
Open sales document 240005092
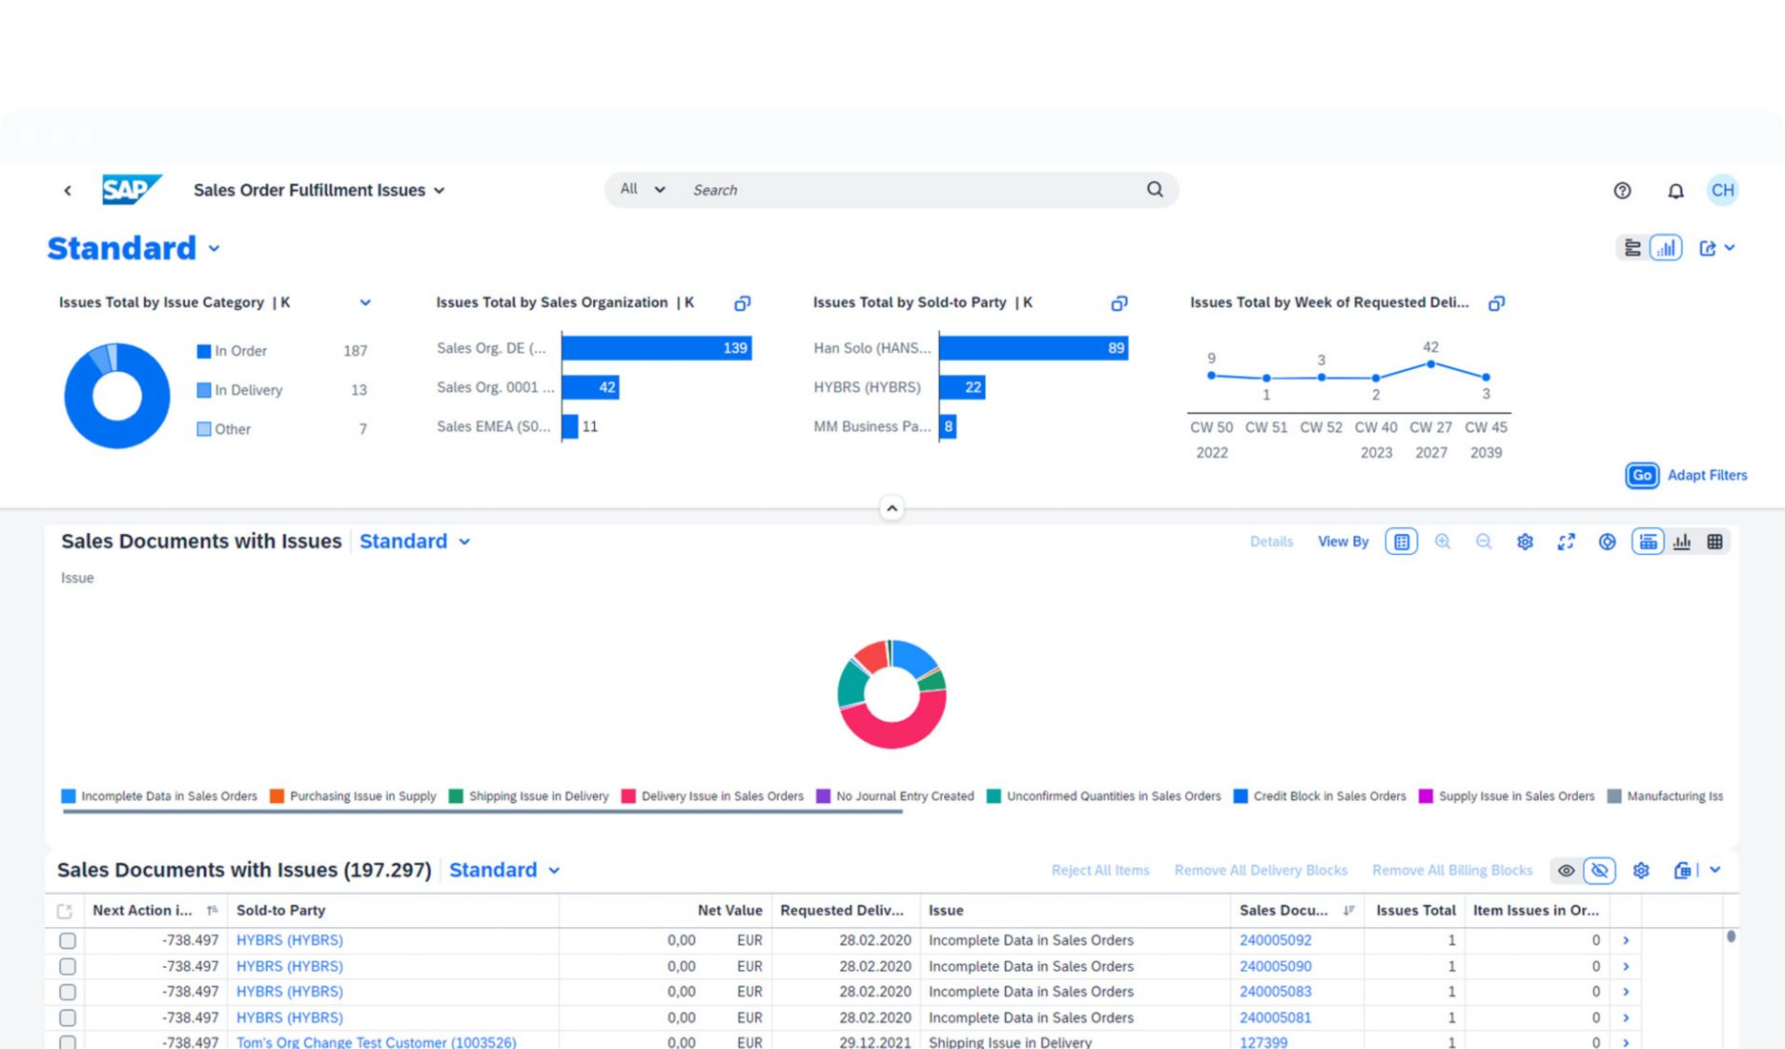tap(1275, 939)
